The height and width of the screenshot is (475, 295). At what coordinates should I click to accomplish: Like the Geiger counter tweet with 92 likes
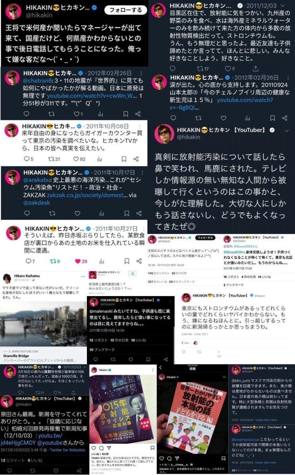click(x=76, y=159)
